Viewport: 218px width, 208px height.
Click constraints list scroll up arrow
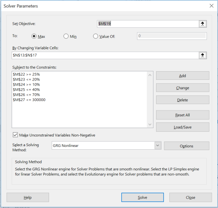pyautogui.click(x=150, y=75)
